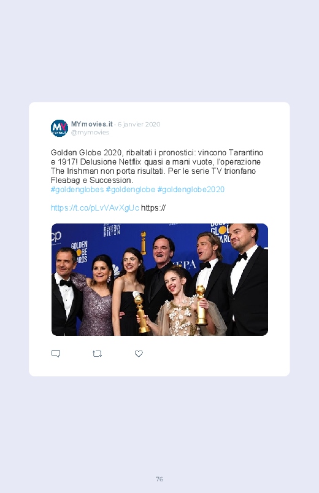The width and height of the screenshot is (319, 493).
Task: Follow the #goldenglobe hashtag
Action: (131, 190)
